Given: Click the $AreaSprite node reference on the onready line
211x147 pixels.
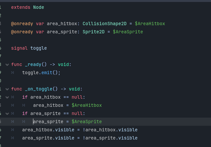Looking at the screenshot, I should (128, 32).
